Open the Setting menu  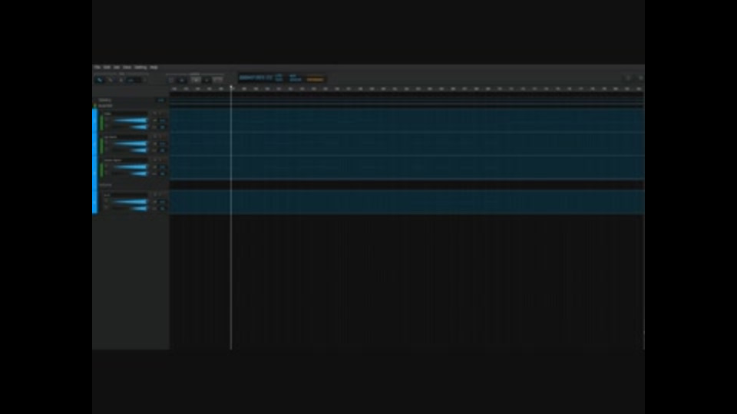pyautogui.click(x=140, y=67)
